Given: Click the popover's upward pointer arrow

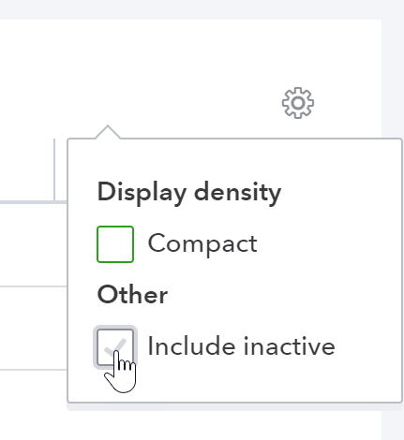Looking at the screenshot, I should 108,132.
